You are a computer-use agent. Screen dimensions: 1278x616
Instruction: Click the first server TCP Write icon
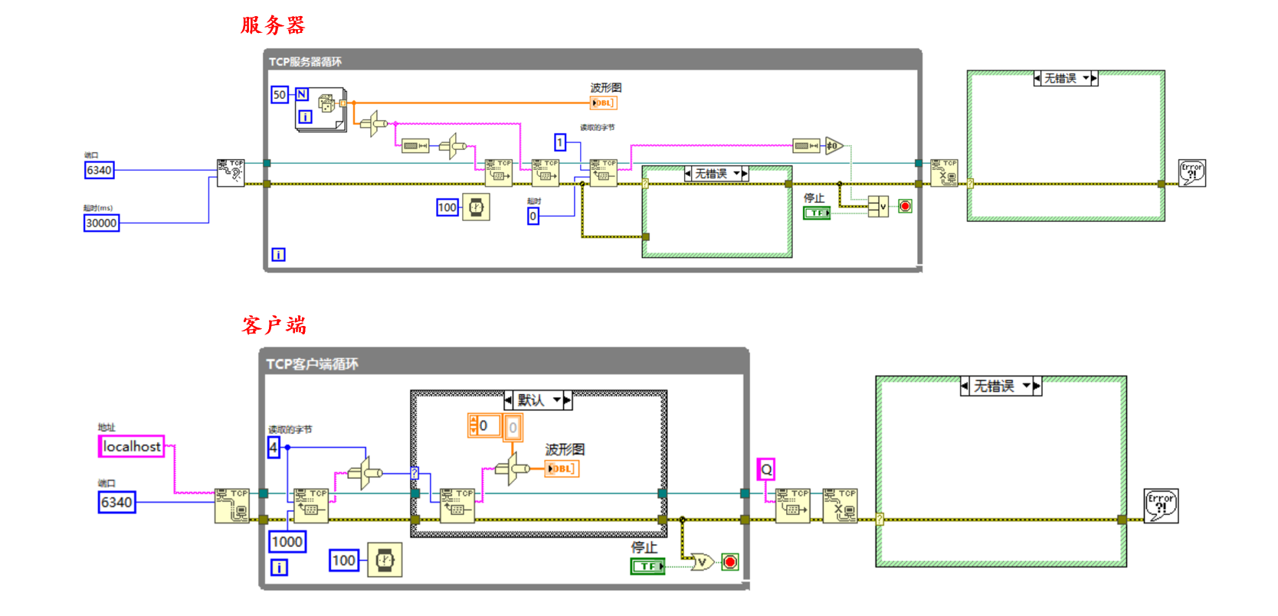[499, 173]
